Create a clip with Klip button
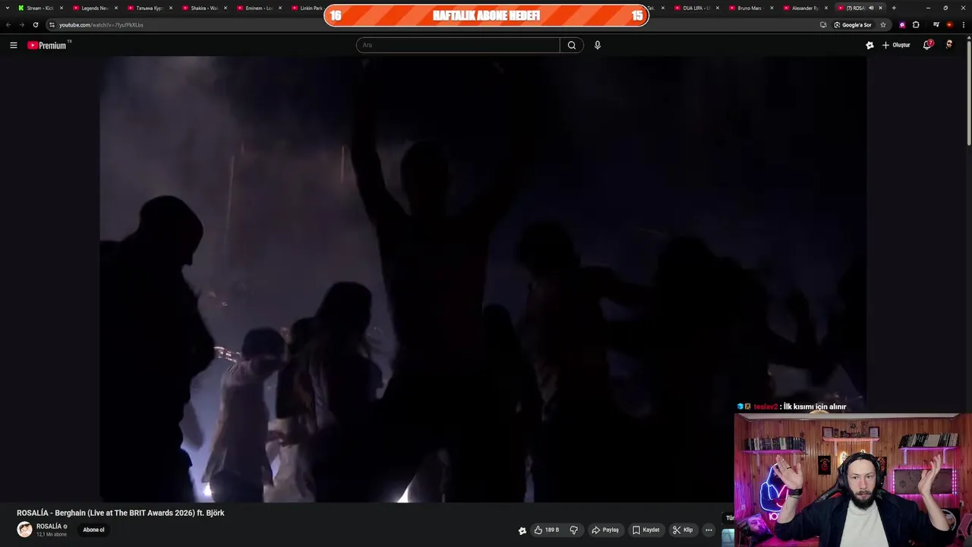 683,530
